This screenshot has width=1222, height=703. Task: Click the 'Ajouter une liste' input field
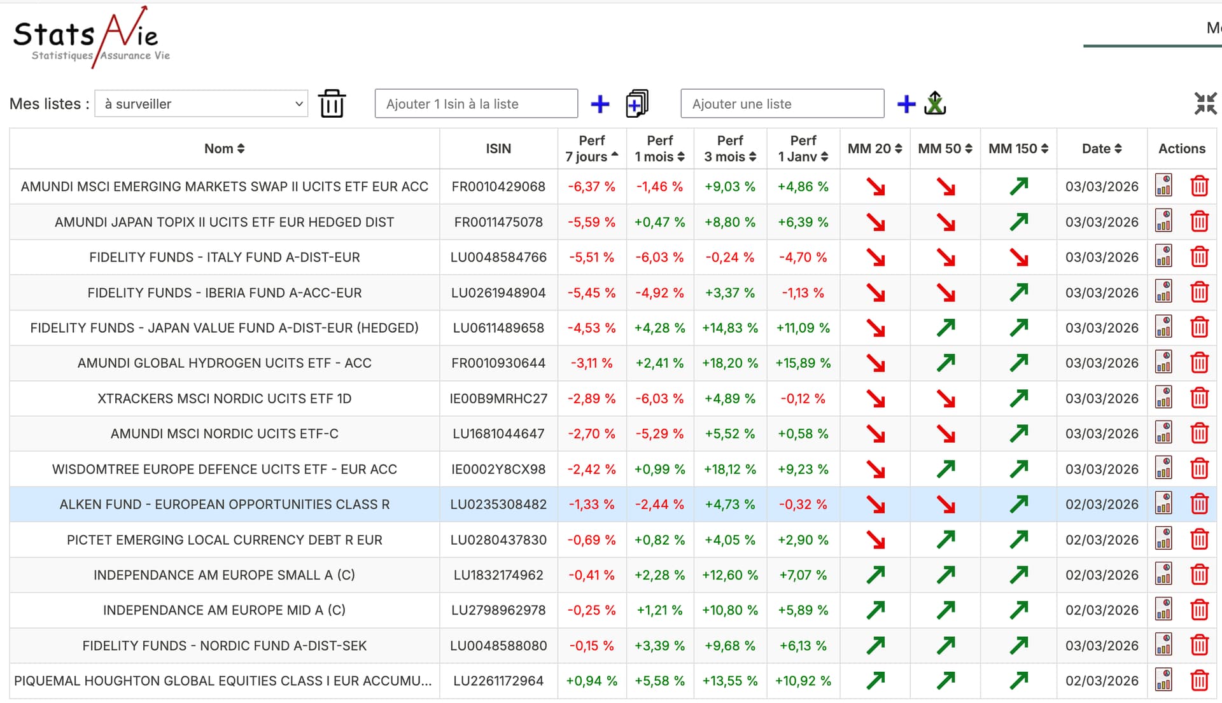tap(782, 104)
